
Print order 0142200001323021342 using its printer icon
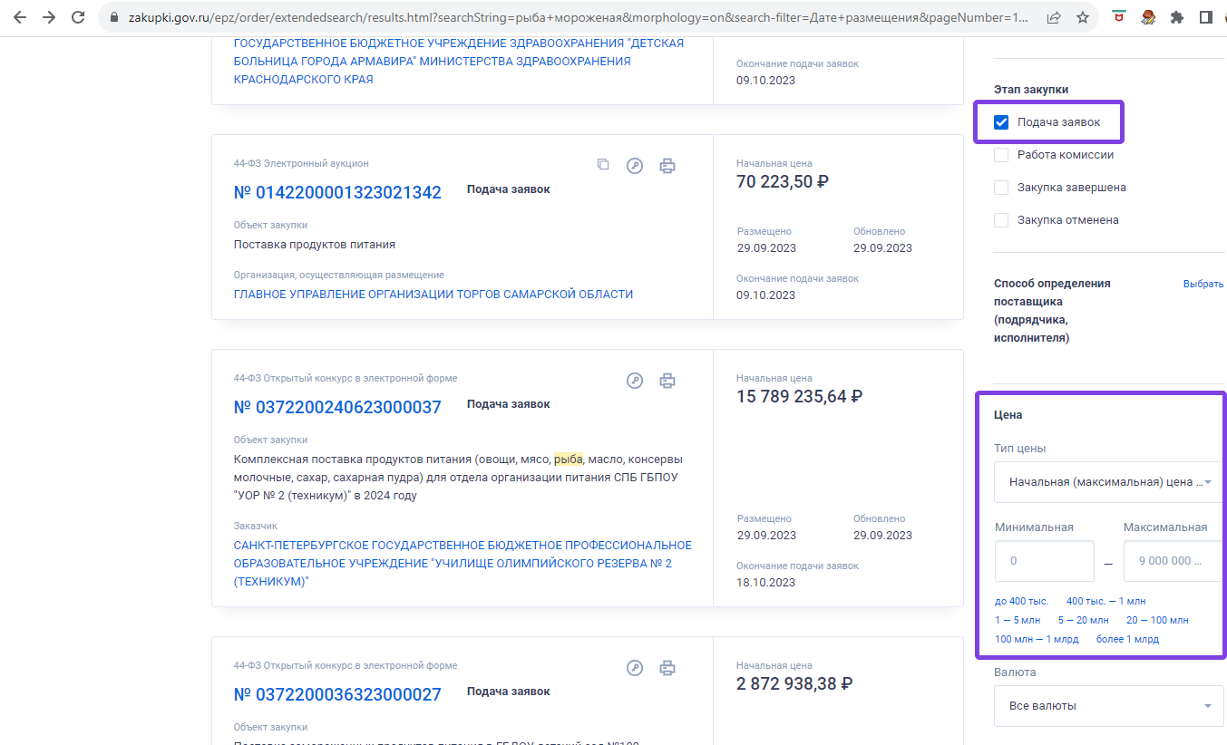point(667,166)
